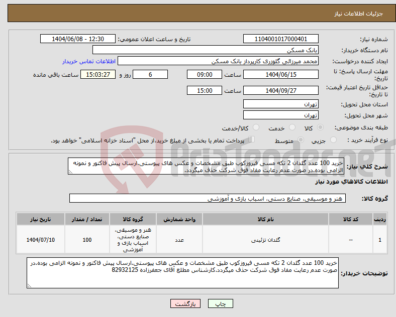Click the need date cell 1404/07/10

[41, 240]
